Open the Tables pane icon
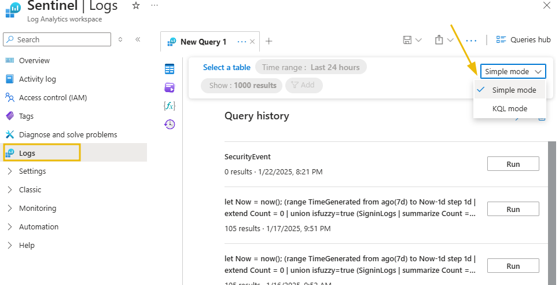Viewport: 559px width, 285px height. [x=170, y=69]
